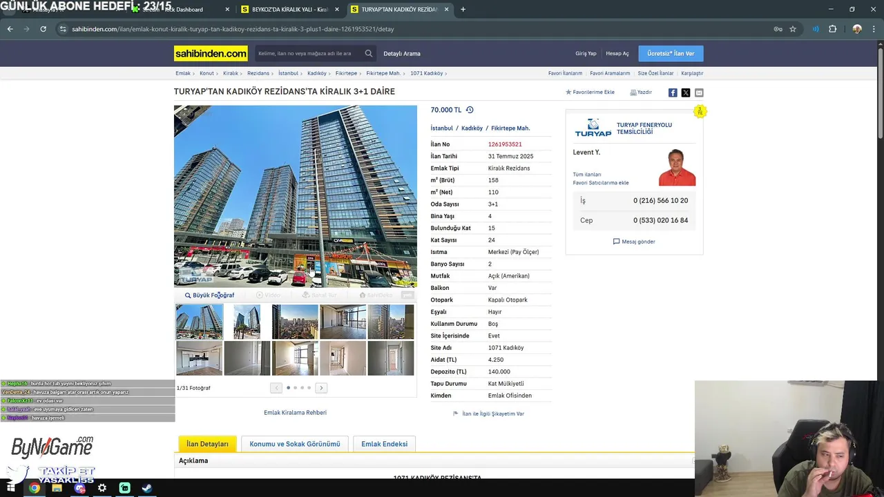The height and width of the screenshot is (497, 884).
Task: Share listing by email icon
Action: (x=699, y=92)
